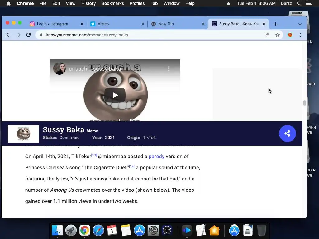Viewport: 319px width, 239px height.
Task: Open OBS from the Dock
Action: click(x=167, y=230)
